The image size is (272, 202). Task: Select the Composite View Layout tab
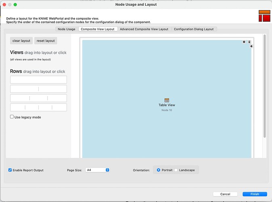98,29
